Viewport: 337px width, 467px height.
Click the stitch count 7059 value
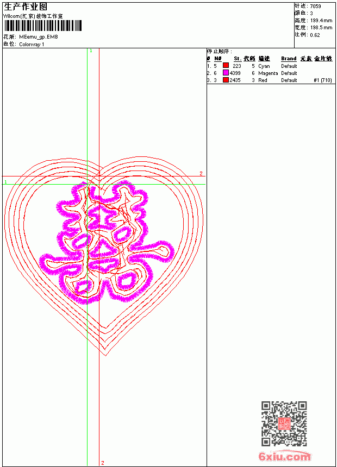pos(315,7)
